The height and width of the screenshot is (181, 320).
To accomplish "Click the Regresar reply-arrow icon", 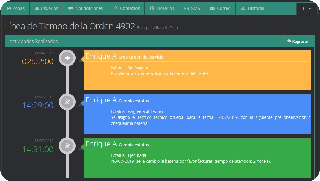I will [289, 41].
